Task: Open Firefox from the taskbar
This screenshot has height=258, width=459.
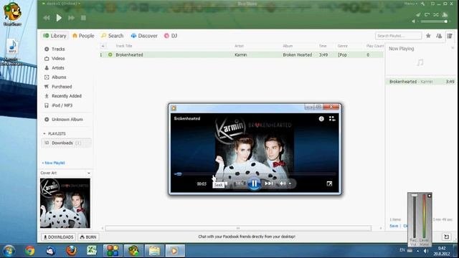Action: (x=71, y=251)
